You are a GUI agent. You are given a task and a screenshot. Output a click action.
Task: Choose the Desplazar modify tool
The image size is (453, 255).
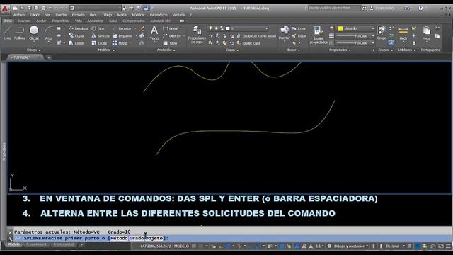pos(79,28)
